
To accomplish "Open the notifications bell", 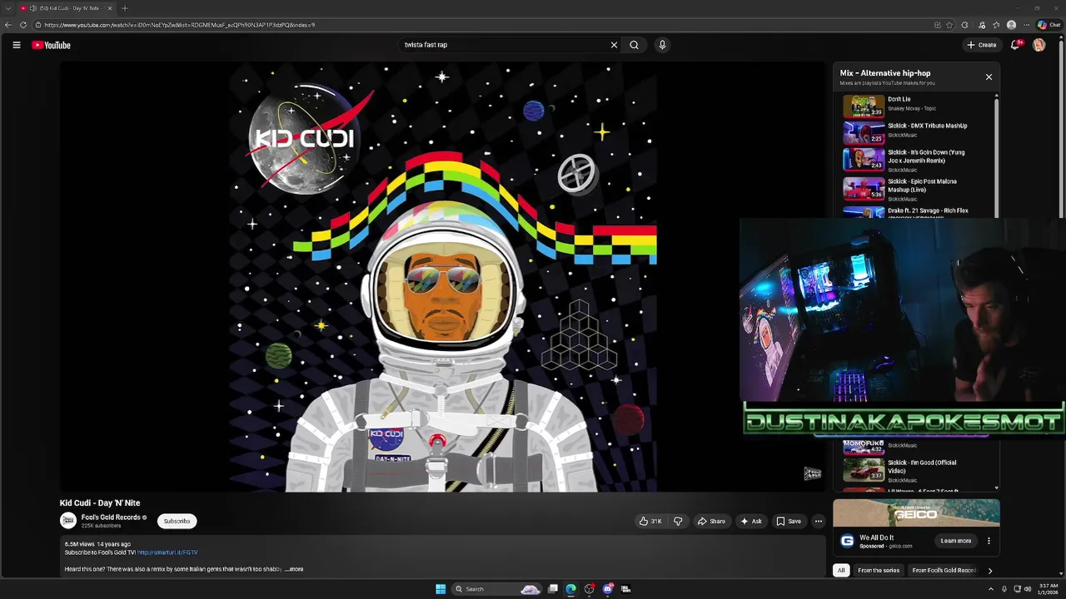I will (x=1015, y=45).
